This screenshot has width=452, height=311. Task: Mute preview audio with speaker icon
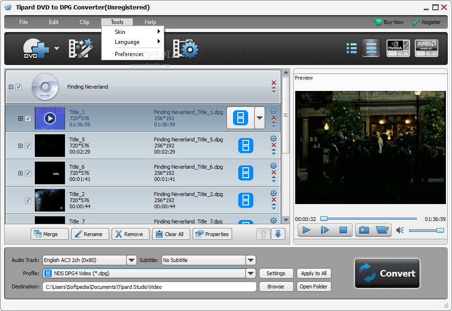400,230
